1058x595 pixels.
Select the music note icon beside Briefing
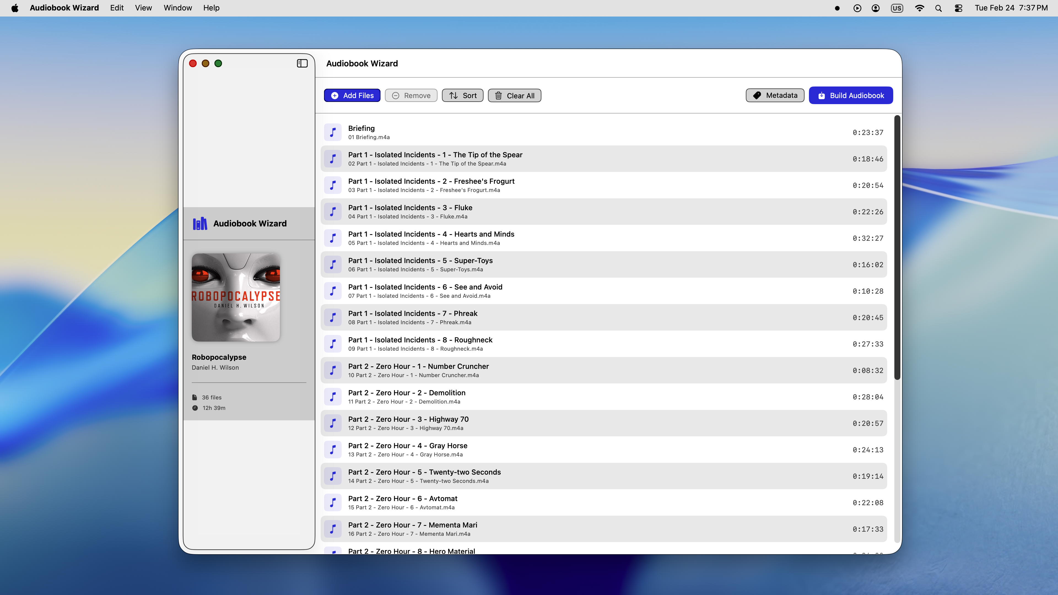tap(333, 132)
